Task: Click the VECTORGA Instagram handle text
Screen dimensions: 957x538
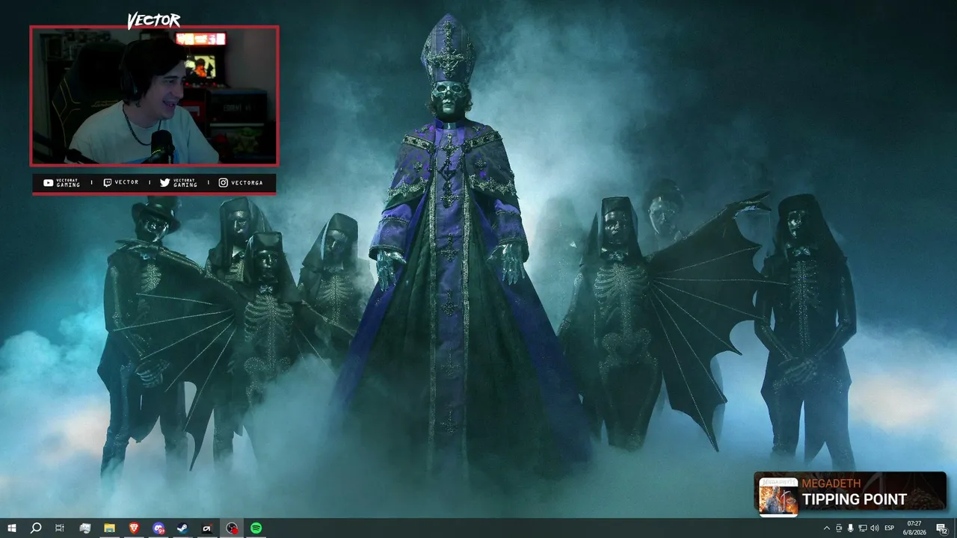Action: [247, 182]
